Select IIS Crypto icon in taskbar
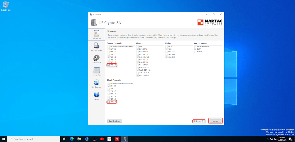The image size is (295, 142). click(124, 139)
